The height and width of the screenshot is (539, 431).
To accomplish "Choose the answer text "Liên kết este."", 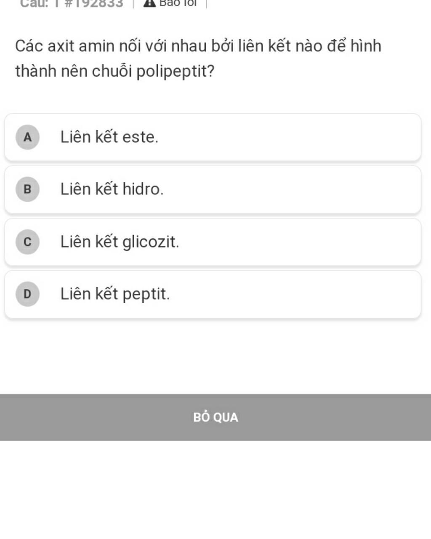I will click(109, 137).
